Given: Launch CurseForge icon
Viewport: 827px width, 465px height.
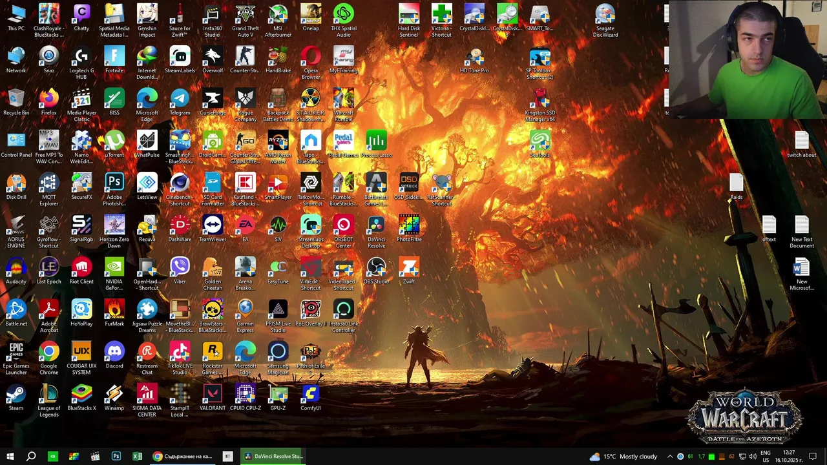Looking at the screenshot, I should tap(213, 102).
